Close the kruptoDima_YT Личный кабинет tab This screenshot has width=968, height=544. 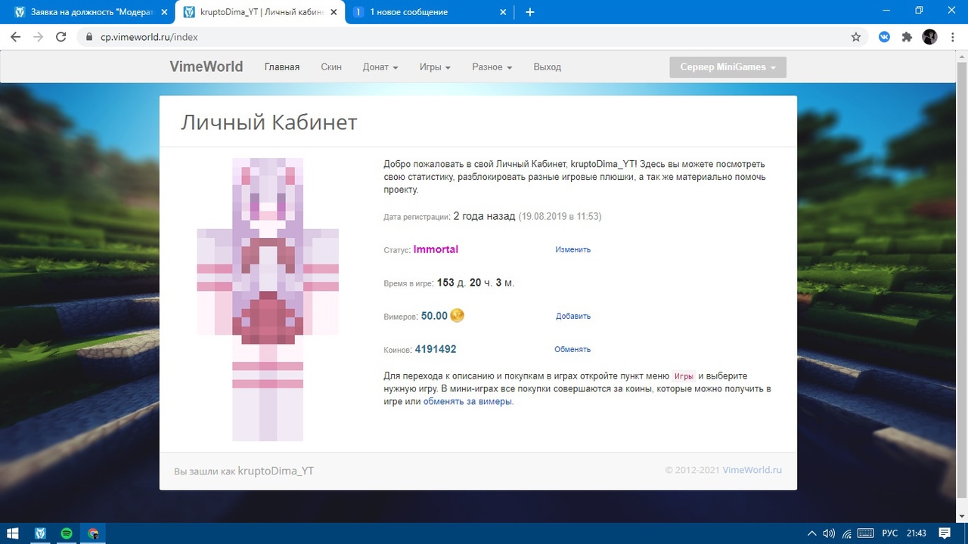(334, 12)
